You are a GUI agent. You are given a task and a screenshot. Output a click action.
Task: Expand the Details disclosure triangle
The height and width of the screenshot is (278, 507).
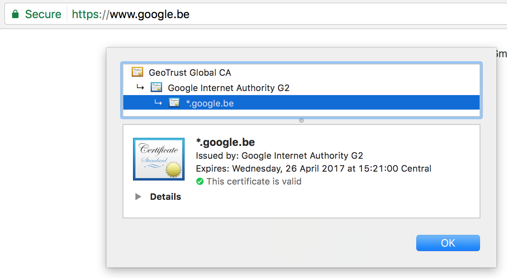[138, 197]
